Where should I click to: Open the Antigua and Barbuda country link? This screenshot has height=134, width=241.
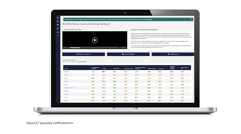[x=69, y=88]
